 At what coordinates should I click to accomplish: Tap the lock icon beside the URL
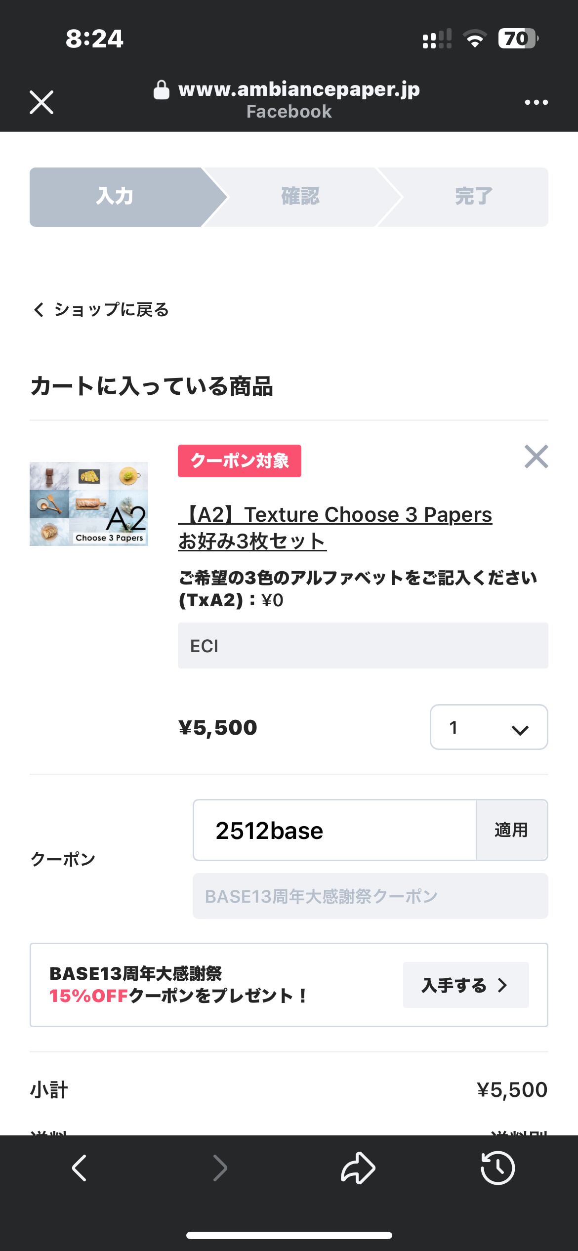click(x=161, y=90)
